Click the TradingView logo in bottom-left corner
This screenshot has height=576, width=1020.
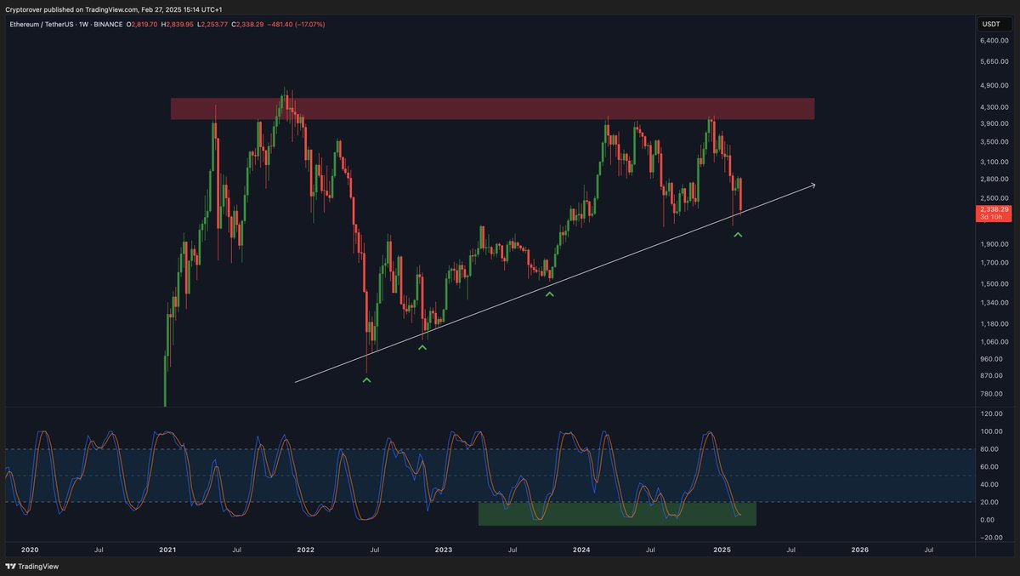26,566
